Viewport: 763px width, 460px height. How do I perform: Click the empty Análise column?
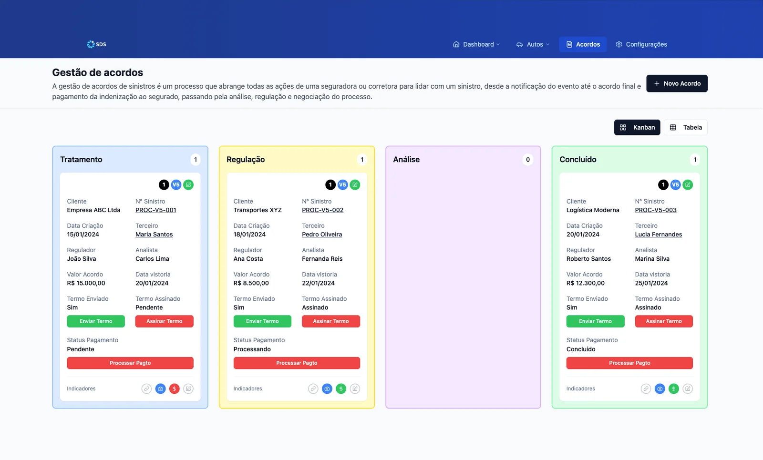pyautogui.click(x=463, y=286)
